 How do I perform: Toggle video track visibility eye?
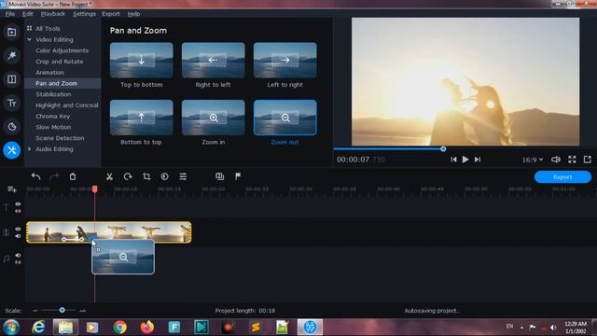pyautogui.click(x=18, y=229)
